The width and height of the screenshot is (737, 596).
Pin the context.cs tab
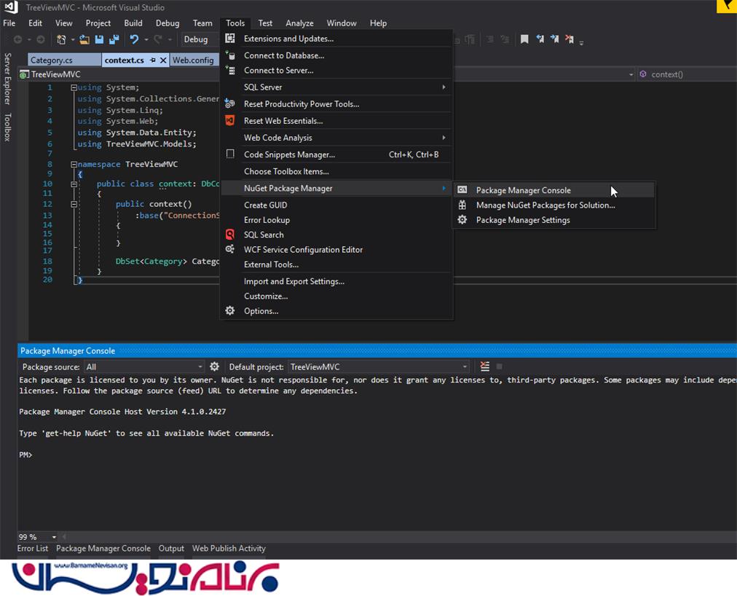(153, 60)
